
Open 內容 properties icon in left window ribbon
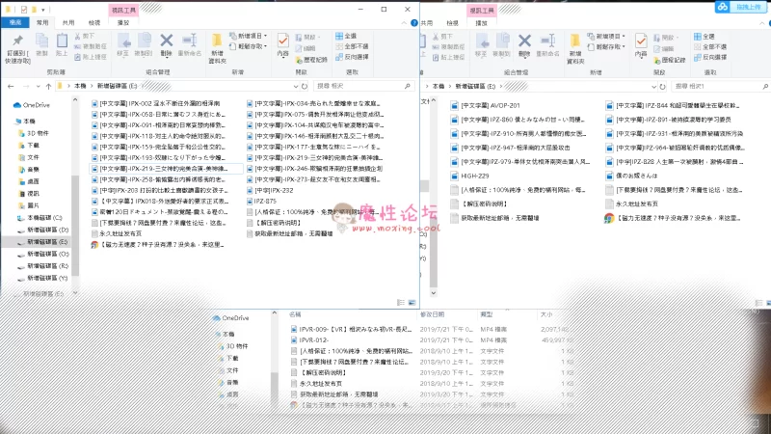[x=282, y=42]
